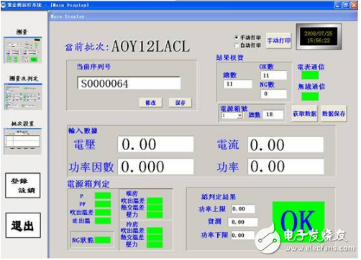Click the 電源箱 總數 field showing 18
Viewport: 361px width, 260px height.
(273, 115)
